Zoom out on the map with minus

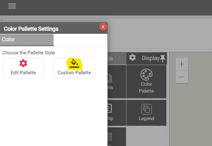182,77
